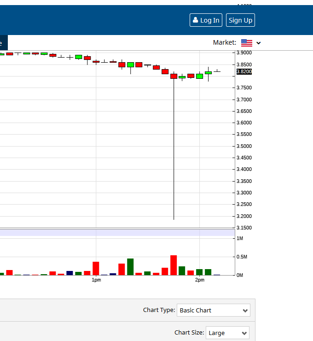313x341 pixels.
Task: Click the 3.2000 price axis label
Action: [x=244, y=216]
